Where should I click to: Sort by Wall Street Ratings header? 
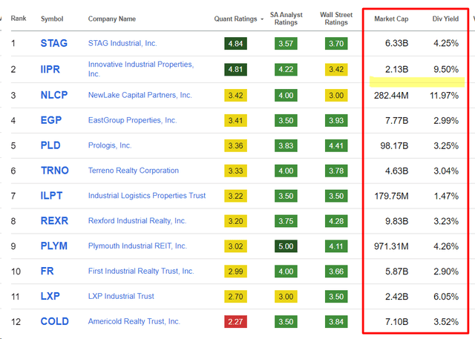coord(336,19)
